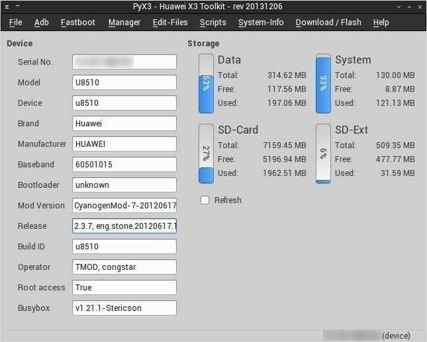Maximize the PyX3 window with up chevron
This screenshot has height=342, width=427.
coord(409,7)
